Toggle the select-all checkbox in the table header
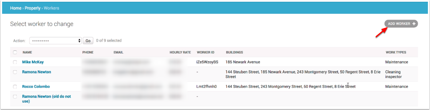The width and height of the screenshot is (430, 110). click(x=15, y=52)
